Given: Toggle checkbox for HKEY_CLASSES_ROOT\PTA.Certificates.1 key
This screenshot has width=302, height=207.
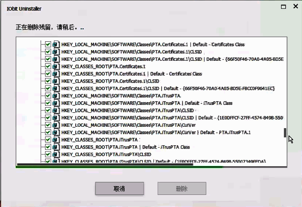Looking at the screenshot, I should point(48,66).
